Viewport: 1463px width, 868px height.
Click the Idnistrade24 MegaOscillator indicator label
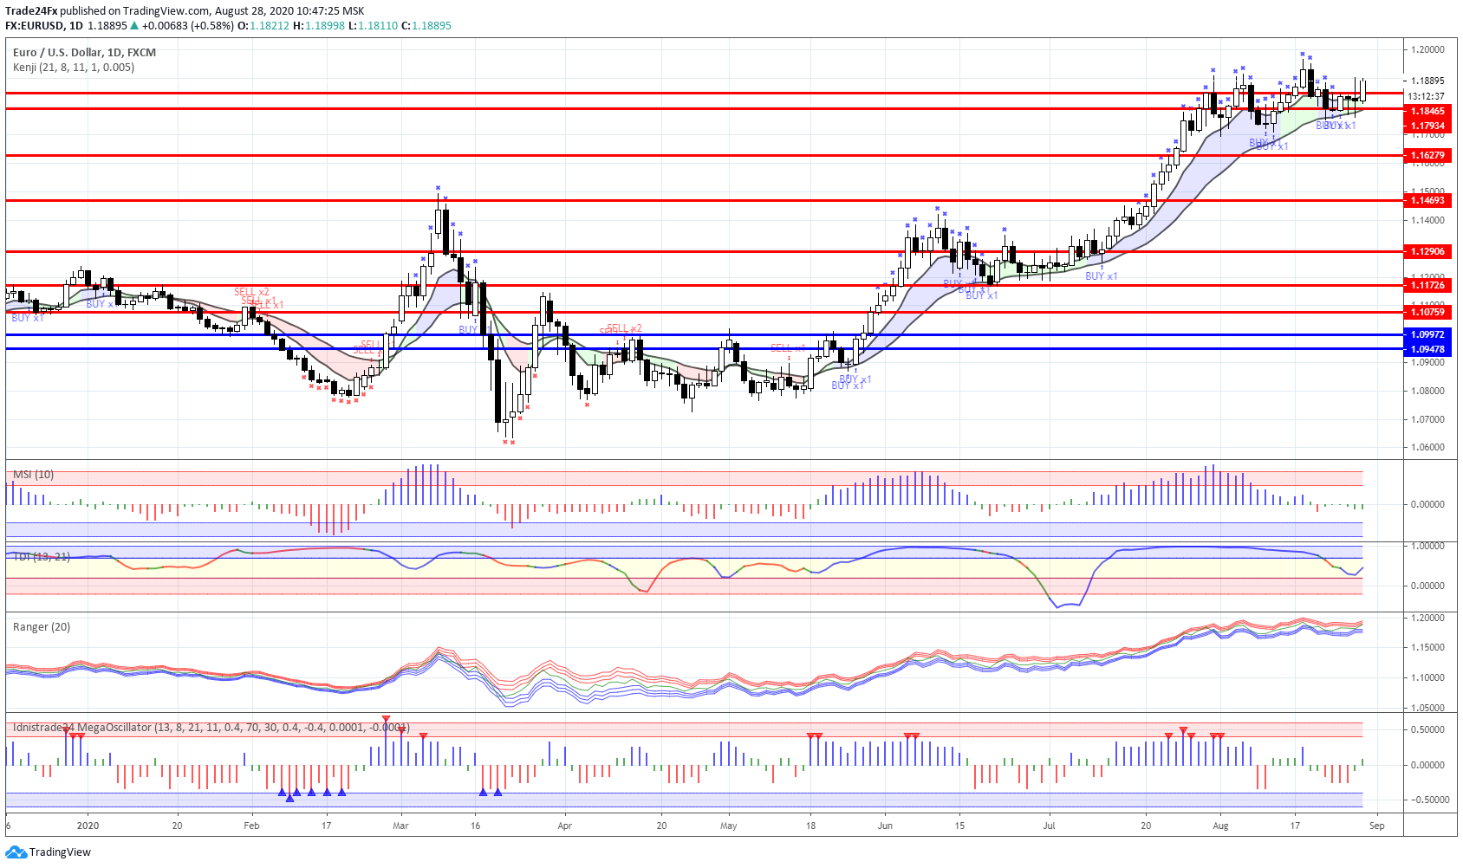[x=211, y=727]
